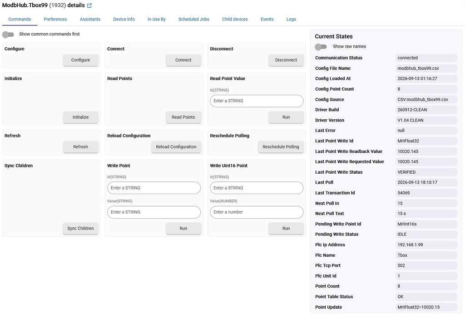Select Config Loaded At value '2026-09-13 01:16:27'
Viewport: 465px width, 317px height.
coord(426,78)
